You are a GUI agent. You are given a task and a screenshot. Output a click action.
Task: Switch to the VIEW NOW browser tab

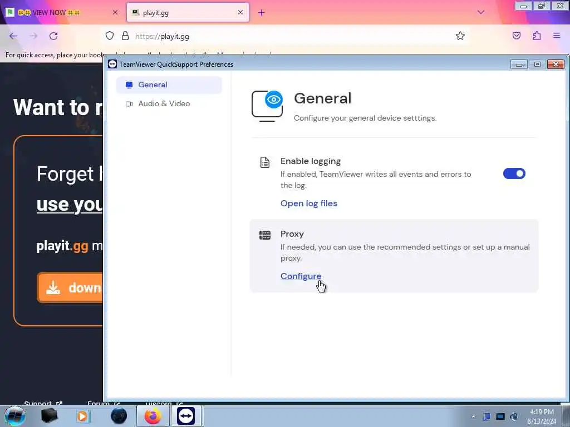pos(62,12)
